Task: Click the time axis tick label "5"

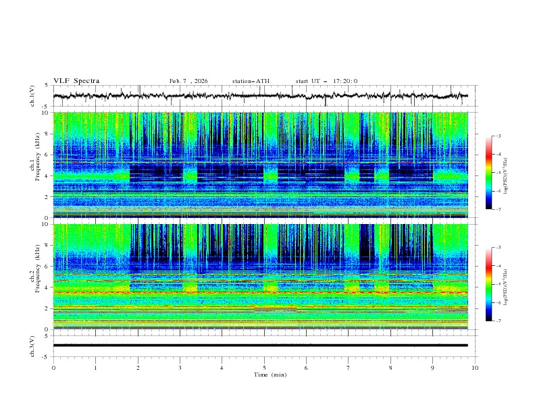Action: point(264,368)
